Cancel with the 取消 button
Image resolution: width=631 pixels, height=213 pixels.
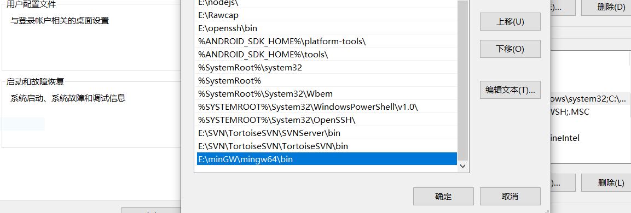(510, 197)
